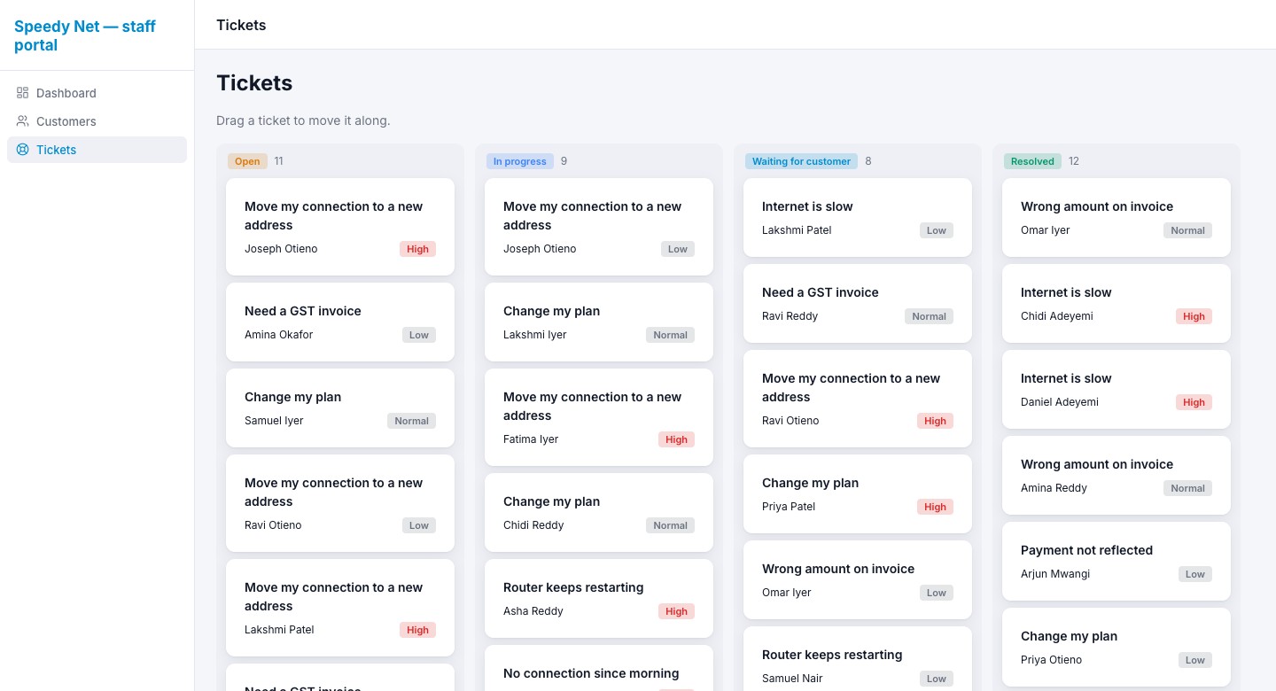Viewport: 1276px width, 691px height.
Task: Open Priya Patel's Change my plan ticket
Action: pos(858,493)
